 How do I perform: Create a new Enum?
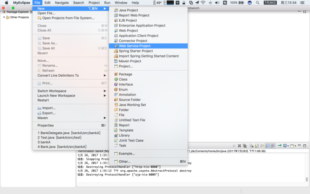tap(148, 90)
